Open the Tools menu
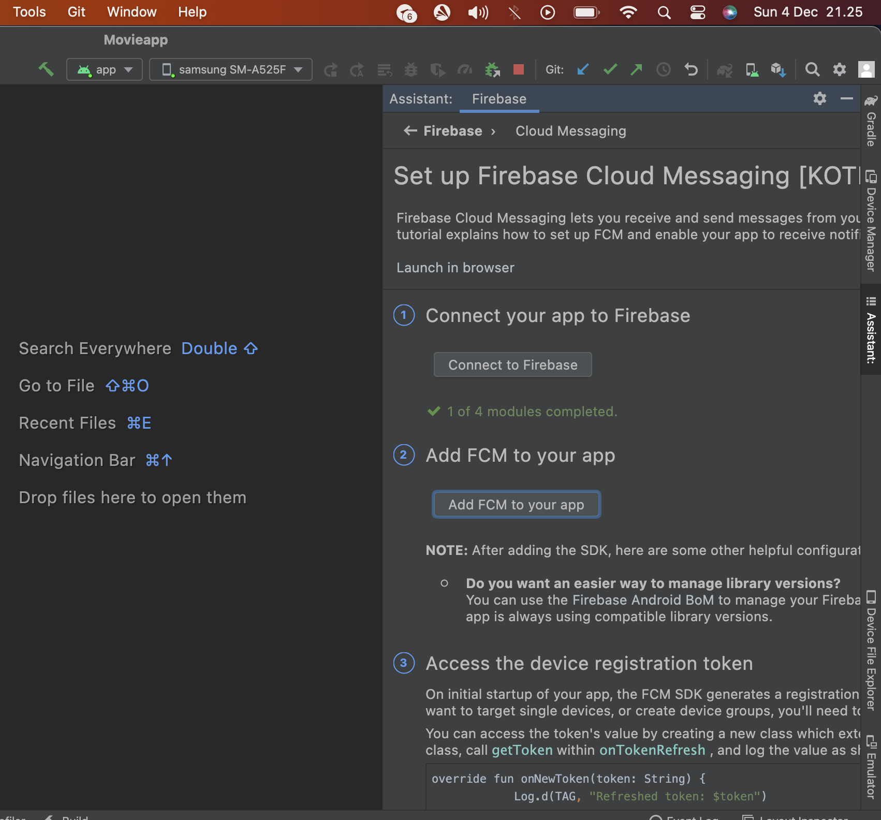The image size is (881, 820). click(30, 12)
